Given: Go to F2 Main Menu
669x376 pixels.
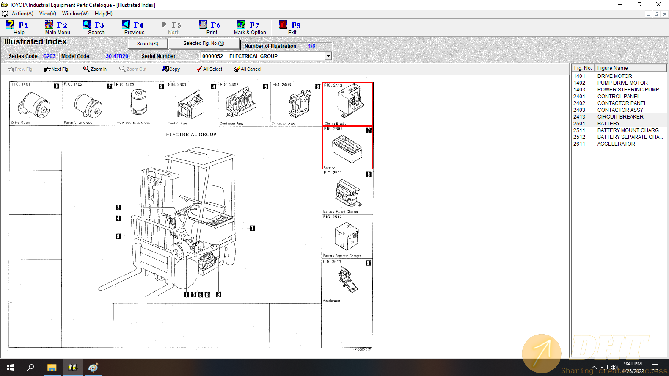Looking at the screenshot, I should pyautogui.click(x=58, y=28).
